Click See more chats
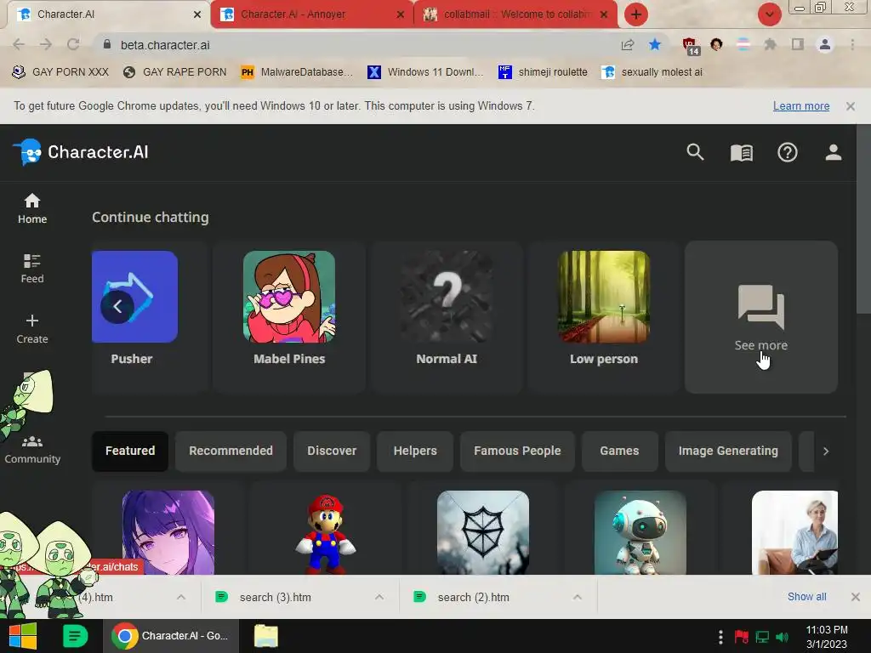Screen dimensions: 871x653 [761, 317]
